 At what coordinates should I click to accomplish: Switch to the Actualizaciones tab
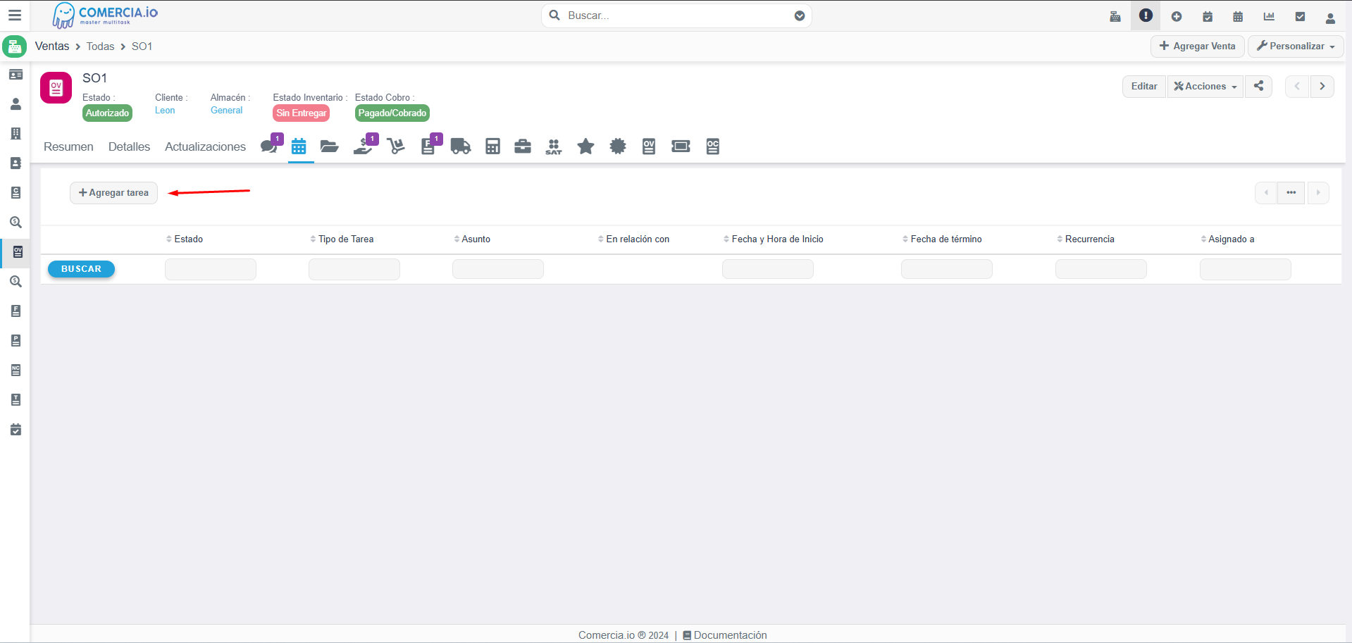tap(205, 146)
